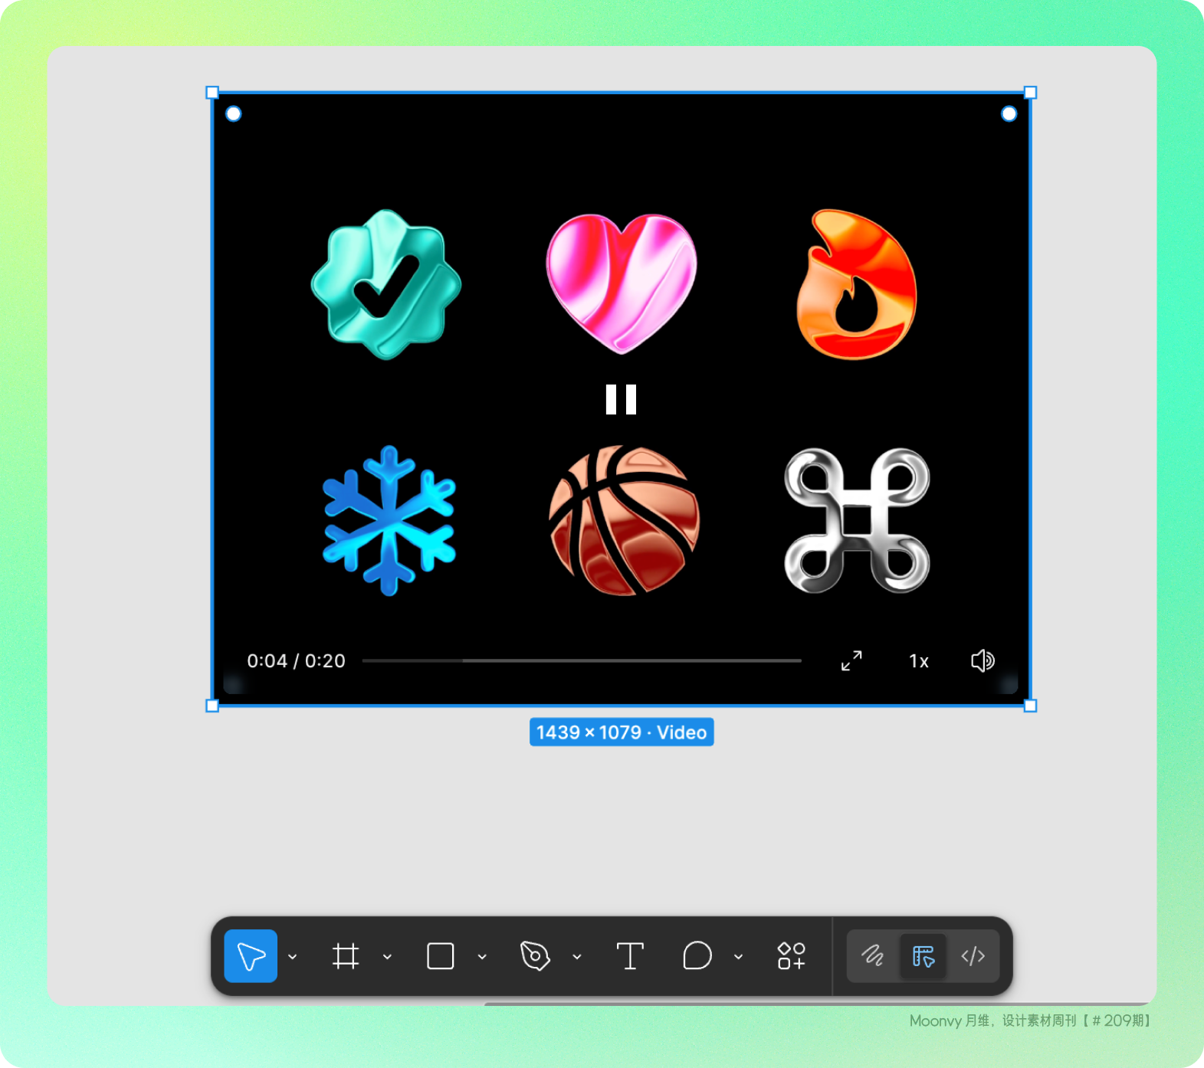Image resolution: width=1204 pixels, height=1068 pixels.
Task: Toggle Dev Mode with the code icon
Action: [973, 956]
